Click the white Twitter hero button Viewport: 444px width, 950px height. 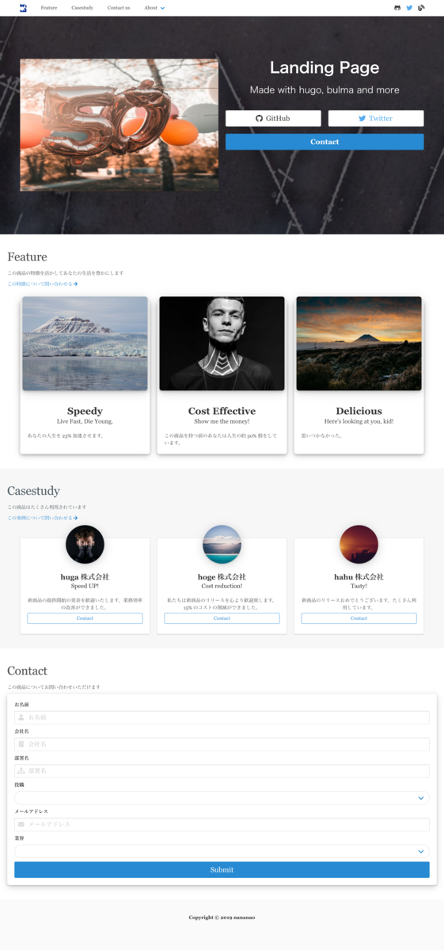coord(376,118)
